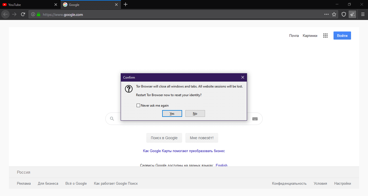Click the Войти sign-in button
Screen dimensions: 368x196
[342, 36]
